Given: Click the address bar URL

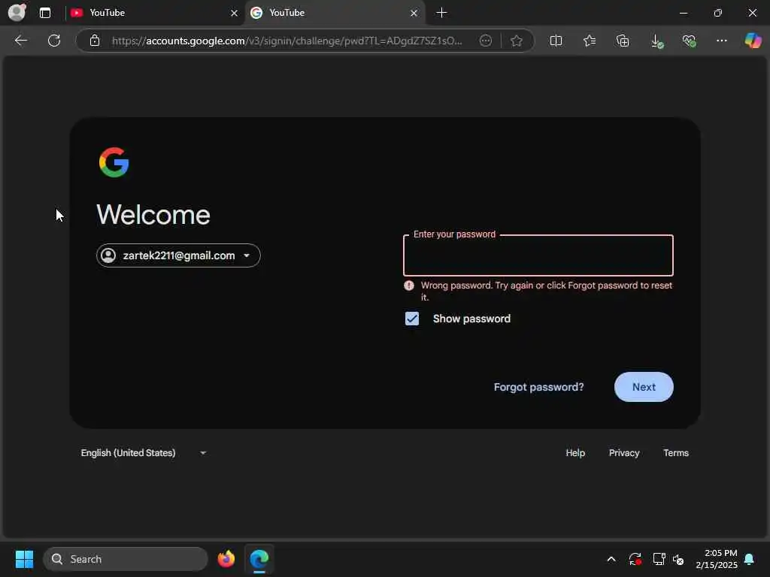Looking at the screenshot, I should [x=286, y=41].
